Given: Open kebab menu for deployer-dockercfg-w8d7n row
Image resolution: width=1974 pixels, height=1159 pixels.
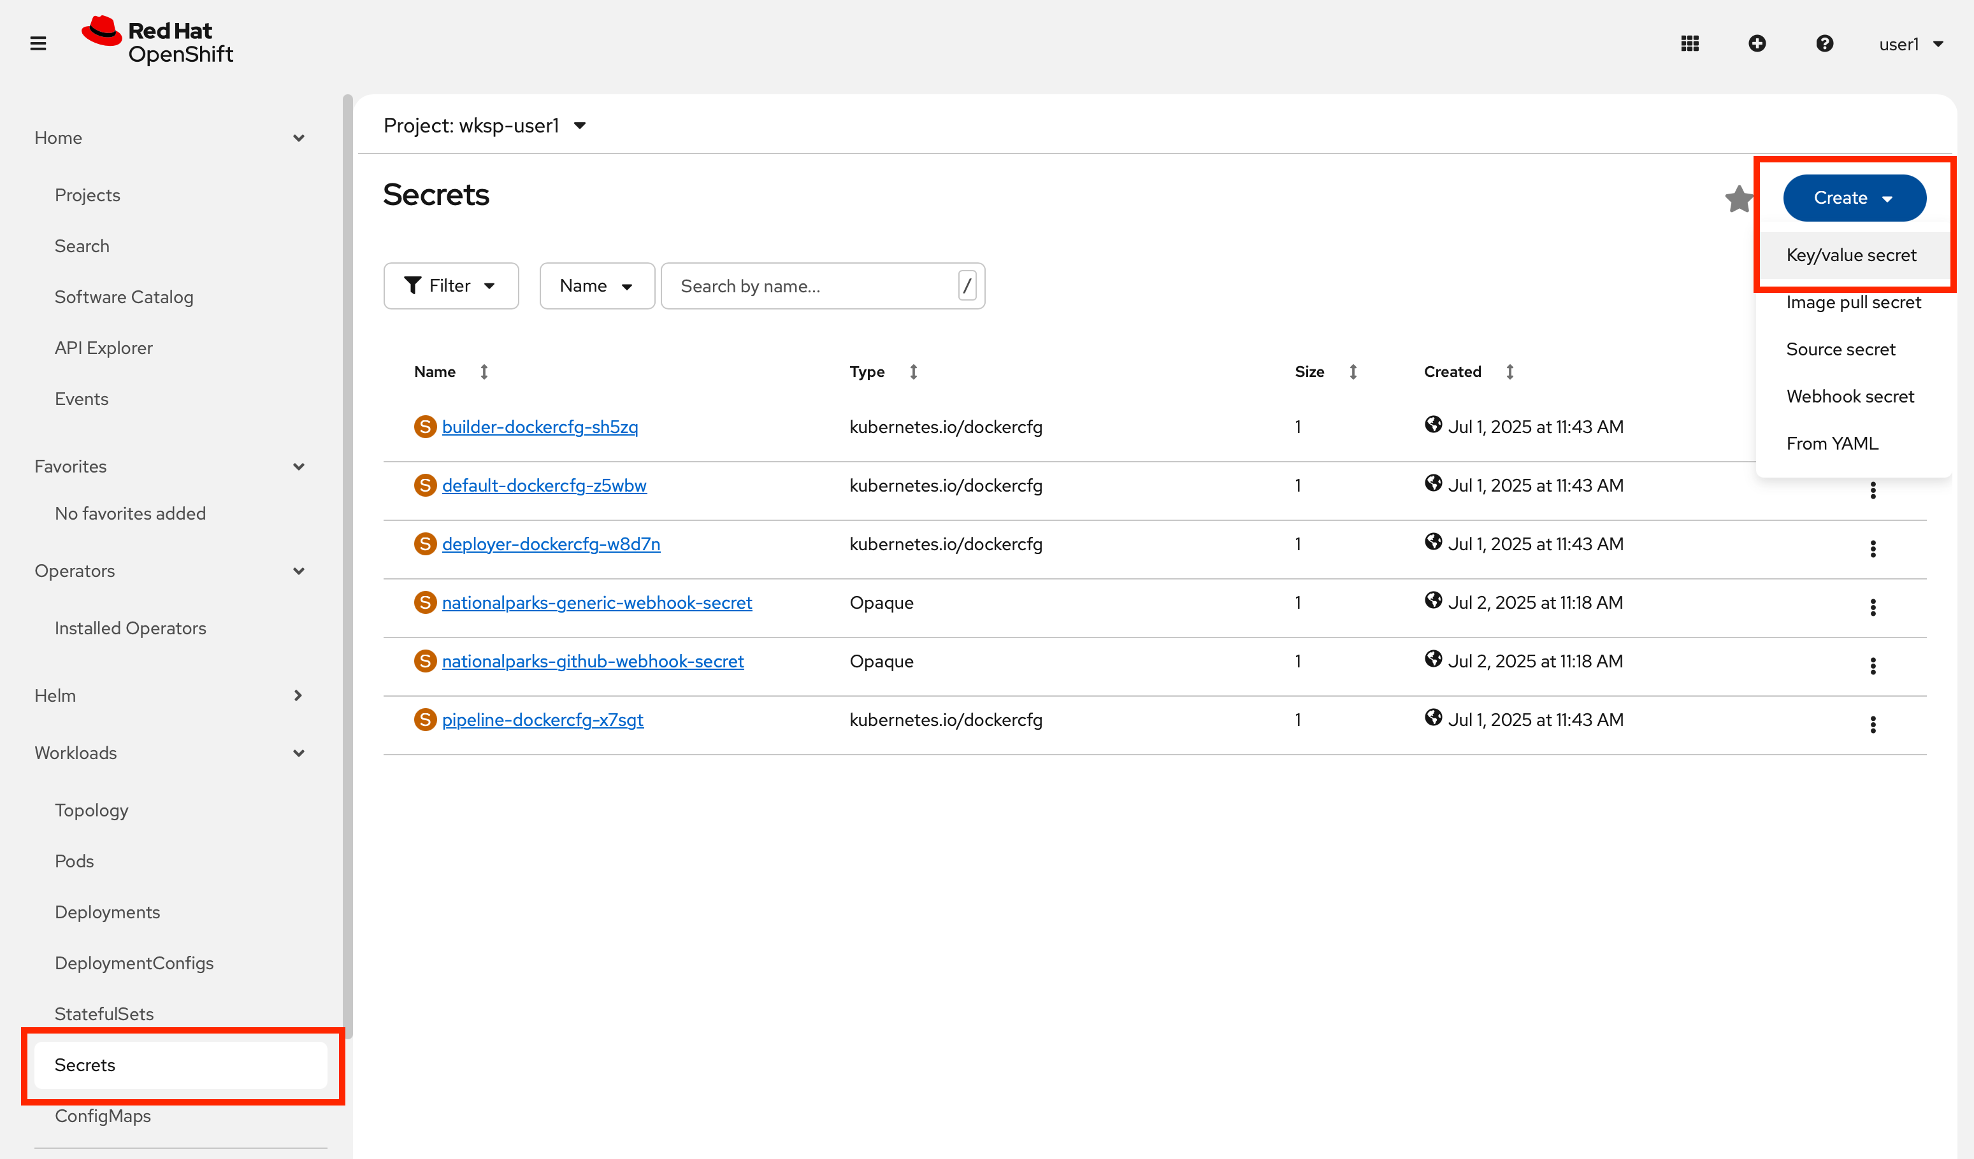Looking at the screenshot, I should [1873, 548].
